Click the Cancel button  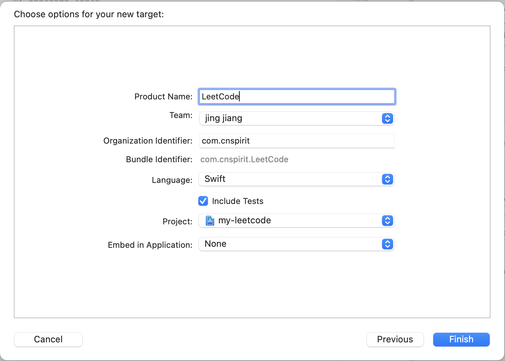point(48,339)
